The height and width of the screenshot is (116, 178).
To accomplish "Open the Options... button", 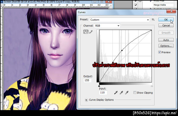I will click(x=166, y=46).
